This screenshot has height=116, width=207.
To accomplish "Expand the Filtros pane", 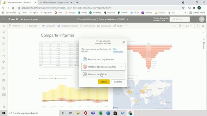I will tap(204, 33).
